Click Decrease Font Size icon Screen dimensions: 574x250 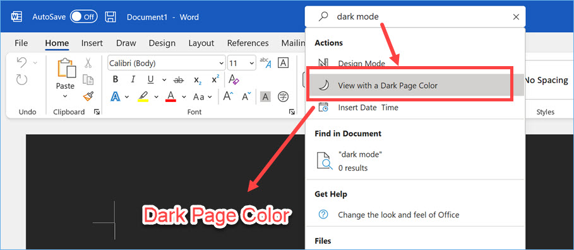tap(246, 97)
